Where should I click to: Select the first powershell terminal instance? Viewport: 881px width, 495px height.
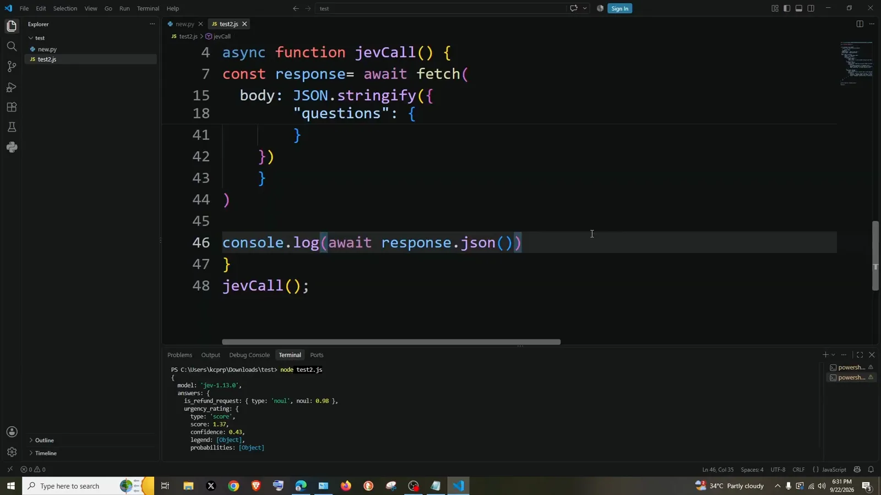(851, 367)
